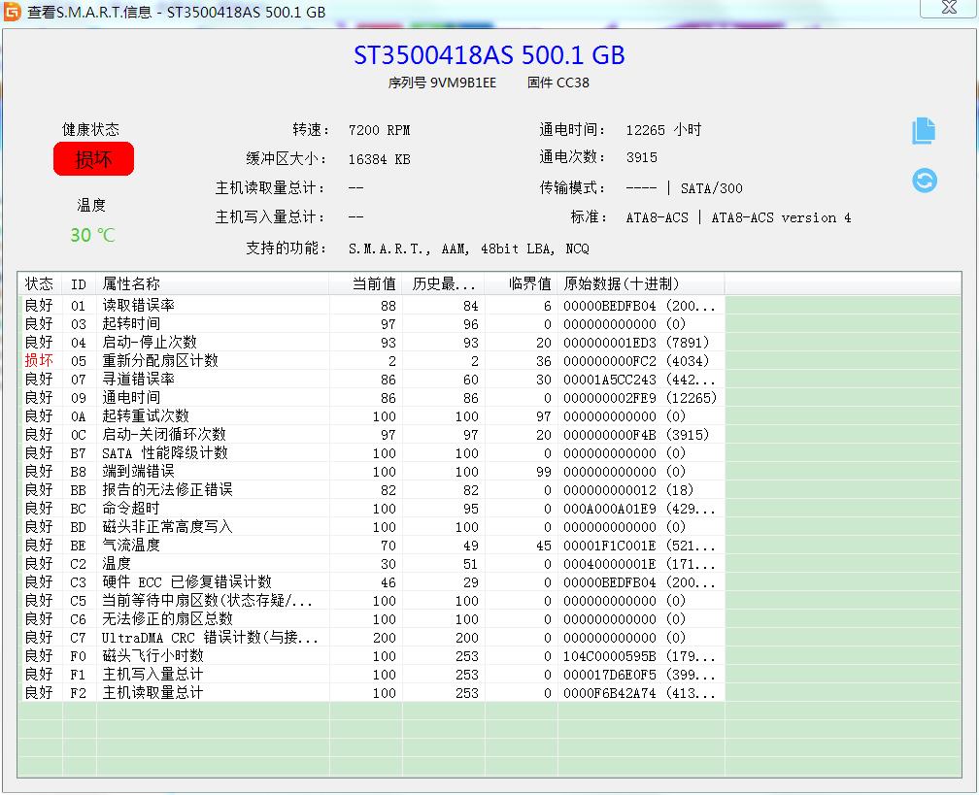Screen dimensions: 979x795
Task: Click the blue refresh icon
Action: click(924, 181)
